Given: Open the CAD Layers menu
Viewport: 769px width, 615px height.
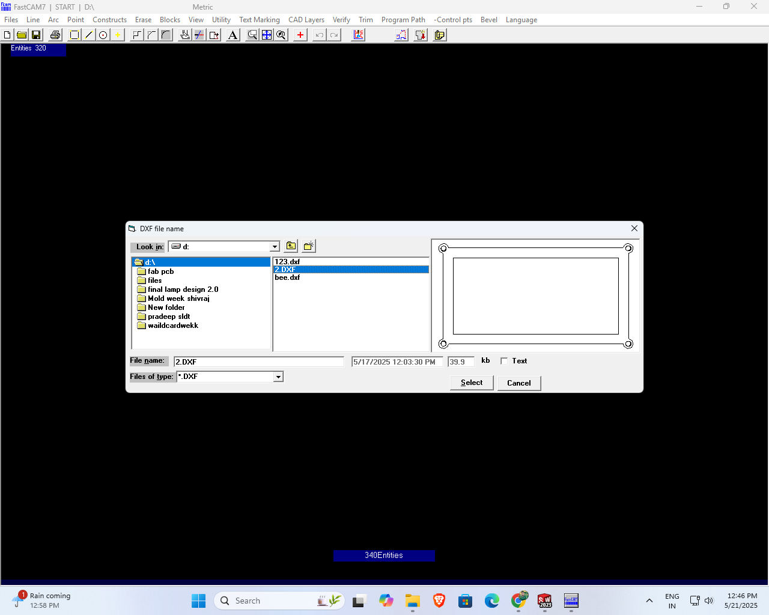Looking at the screenshot, I should pyautogui.click(x=306, y=20).
